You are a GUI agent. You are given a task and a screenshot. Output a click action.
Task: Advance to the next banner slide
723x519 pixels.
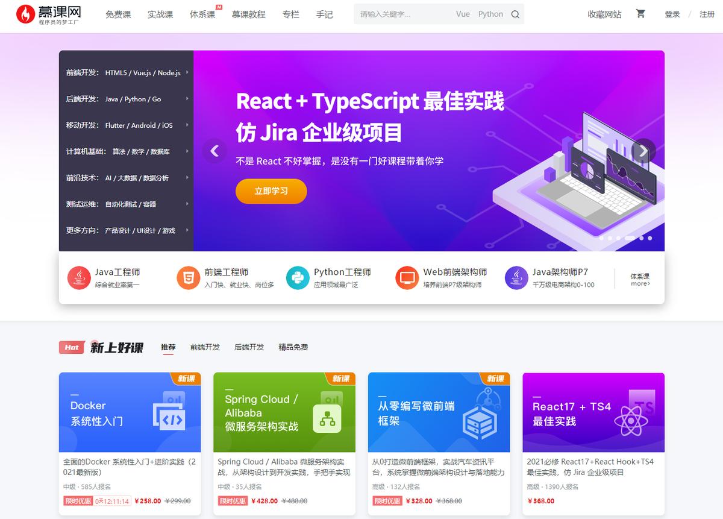(643, 151)
